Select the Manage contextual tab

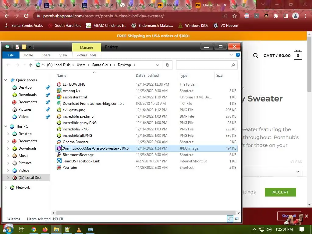pos(86,47)
